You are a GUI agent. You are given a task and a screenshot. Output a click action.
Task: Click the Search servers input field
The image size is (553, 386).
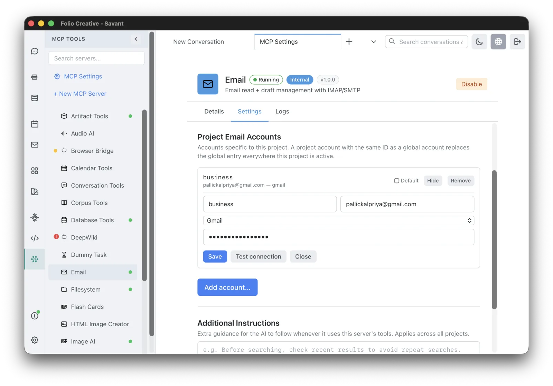click(x=96, y=58)
